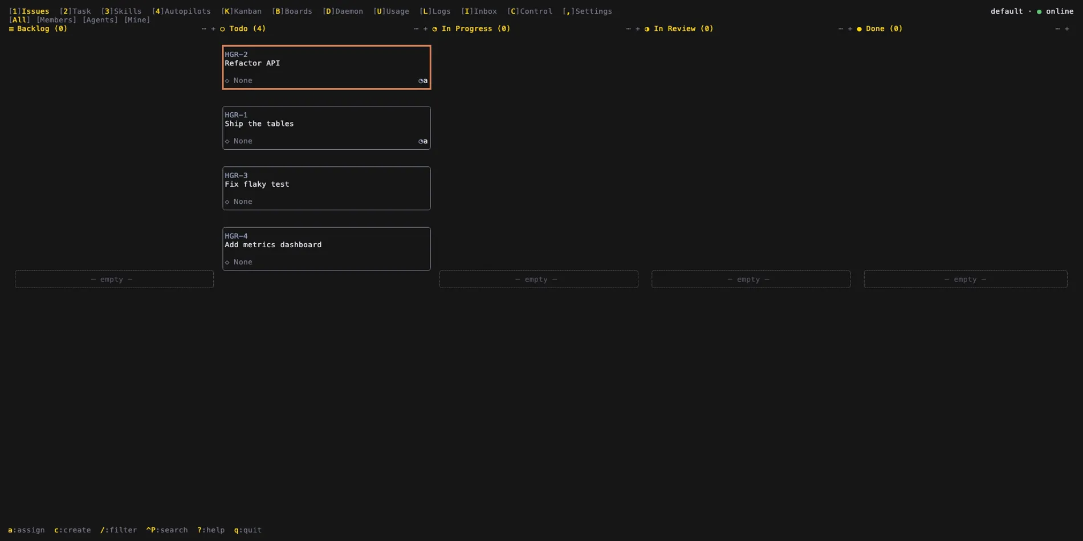
Task: View the Logs tab
Action: coord(435,11)
